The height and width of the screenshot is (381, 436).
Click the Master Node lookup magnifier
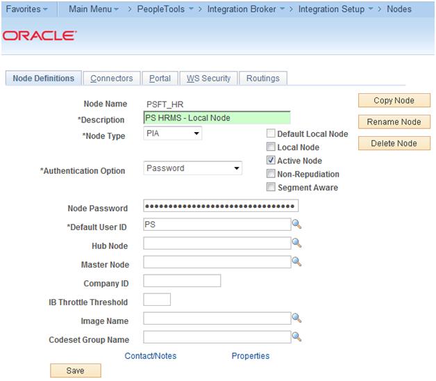pos(296,261)
